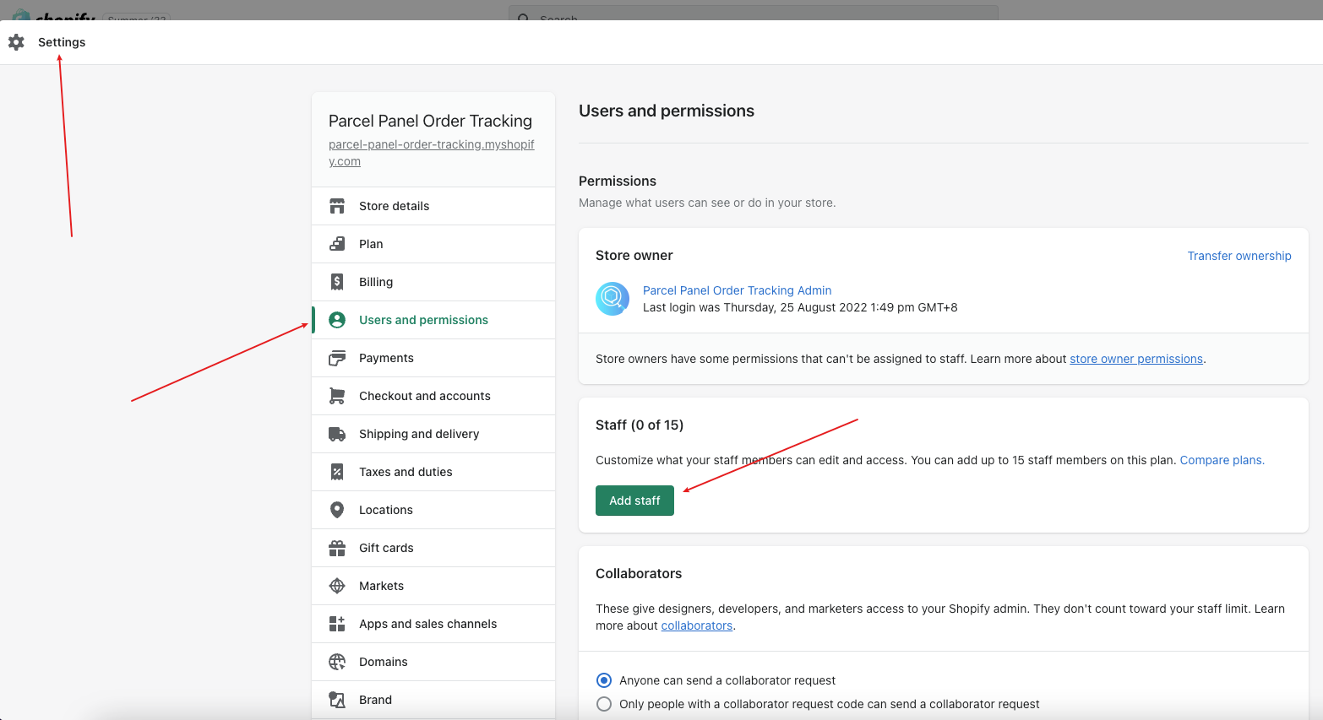Screen dimensions: 1323x720
Task: Click Transfer ownership link
Action: pyautogui.click(x=1239, y=256)
